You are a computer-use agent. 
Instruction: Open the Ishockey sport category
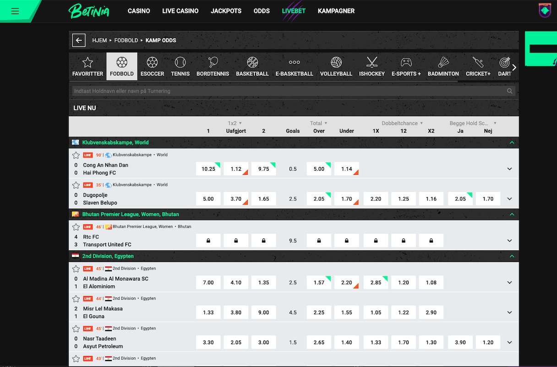pos(371,66)
